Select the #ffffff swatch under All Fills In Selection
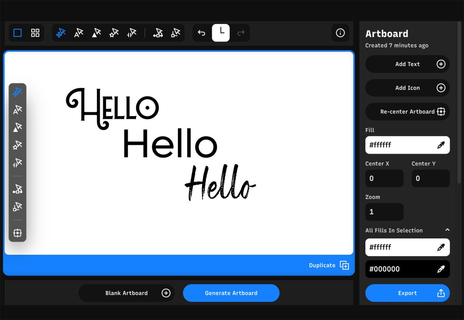 (x=407, y=247)
